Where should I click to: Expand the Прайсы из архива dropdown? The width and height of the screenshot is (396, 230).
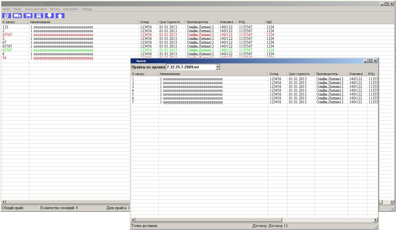(218, 67)
